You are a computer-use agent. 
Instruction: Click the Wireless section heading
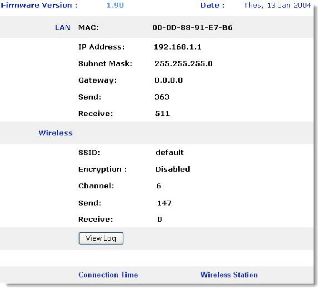coord(56,133)
